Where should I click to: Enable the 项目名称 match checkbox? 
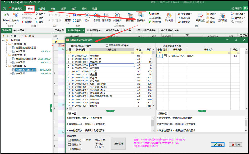(x=69, y=145)
